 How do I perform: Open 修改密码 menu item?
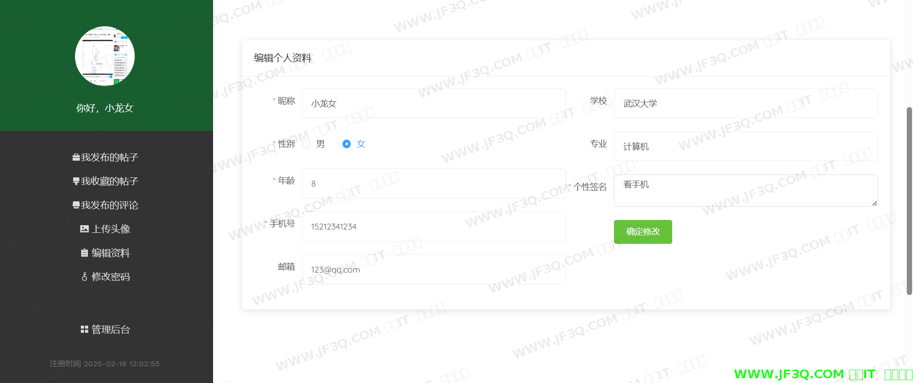106,277
